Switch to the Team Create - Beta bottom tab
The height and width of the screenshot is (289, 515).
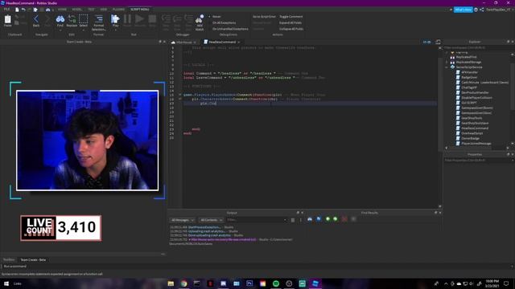(33, 260)
